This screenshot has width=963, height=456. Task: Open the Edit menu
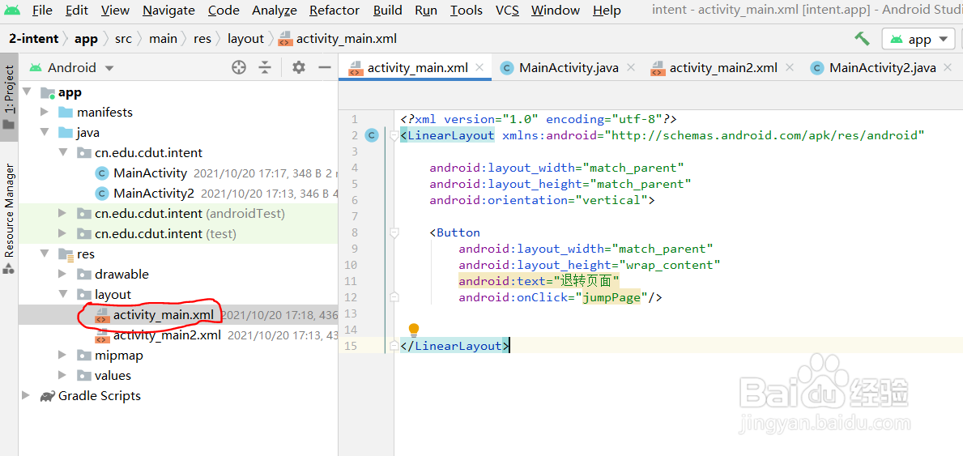pos(77,11)
